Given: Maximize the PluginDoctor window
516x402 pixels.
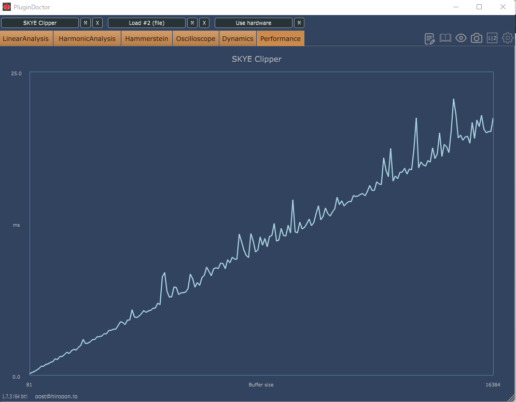Looking at the screenshot, I should coord(479,7).
